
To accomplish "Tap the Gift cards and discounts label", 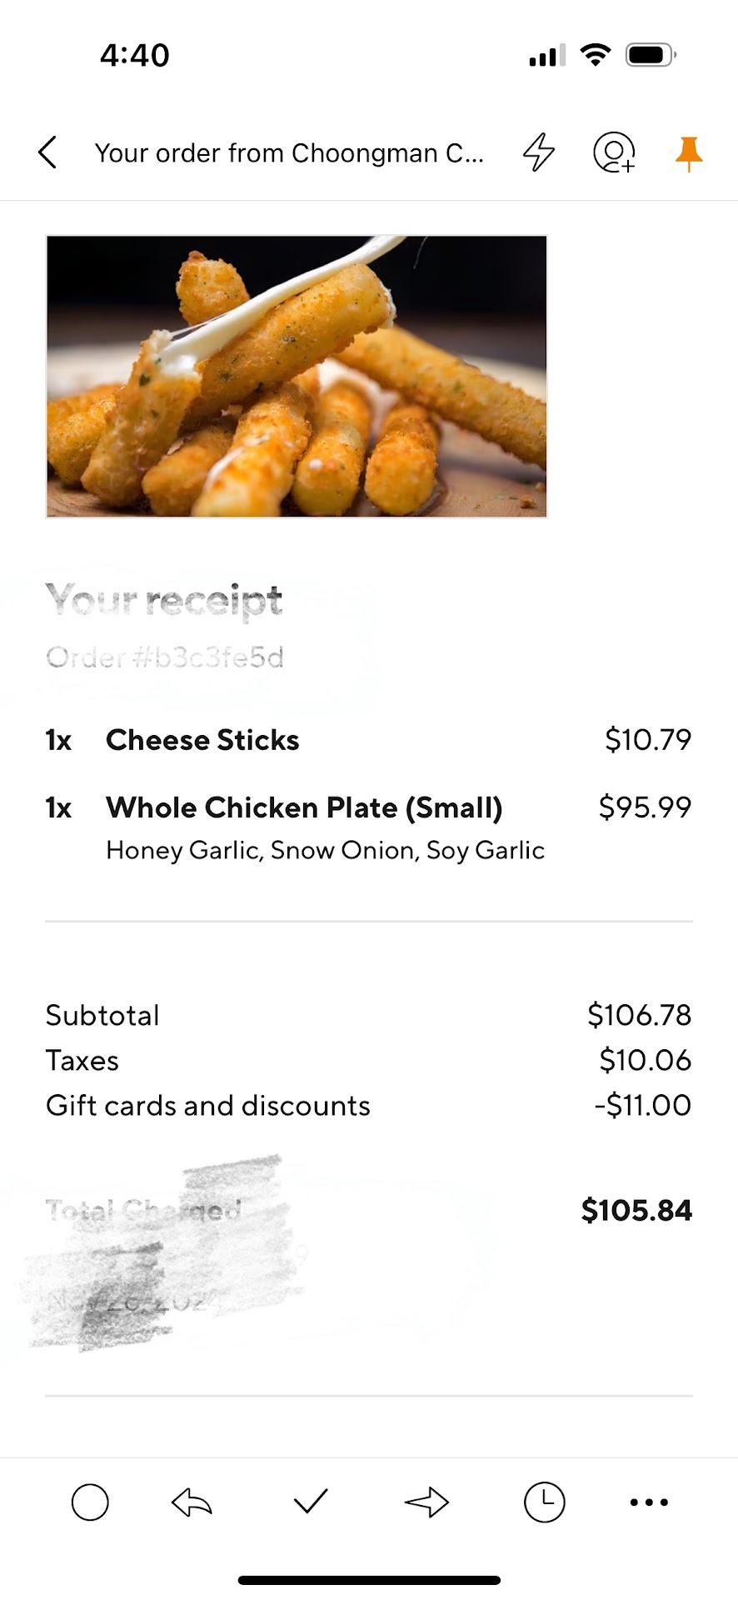I will pos(208,1106).
